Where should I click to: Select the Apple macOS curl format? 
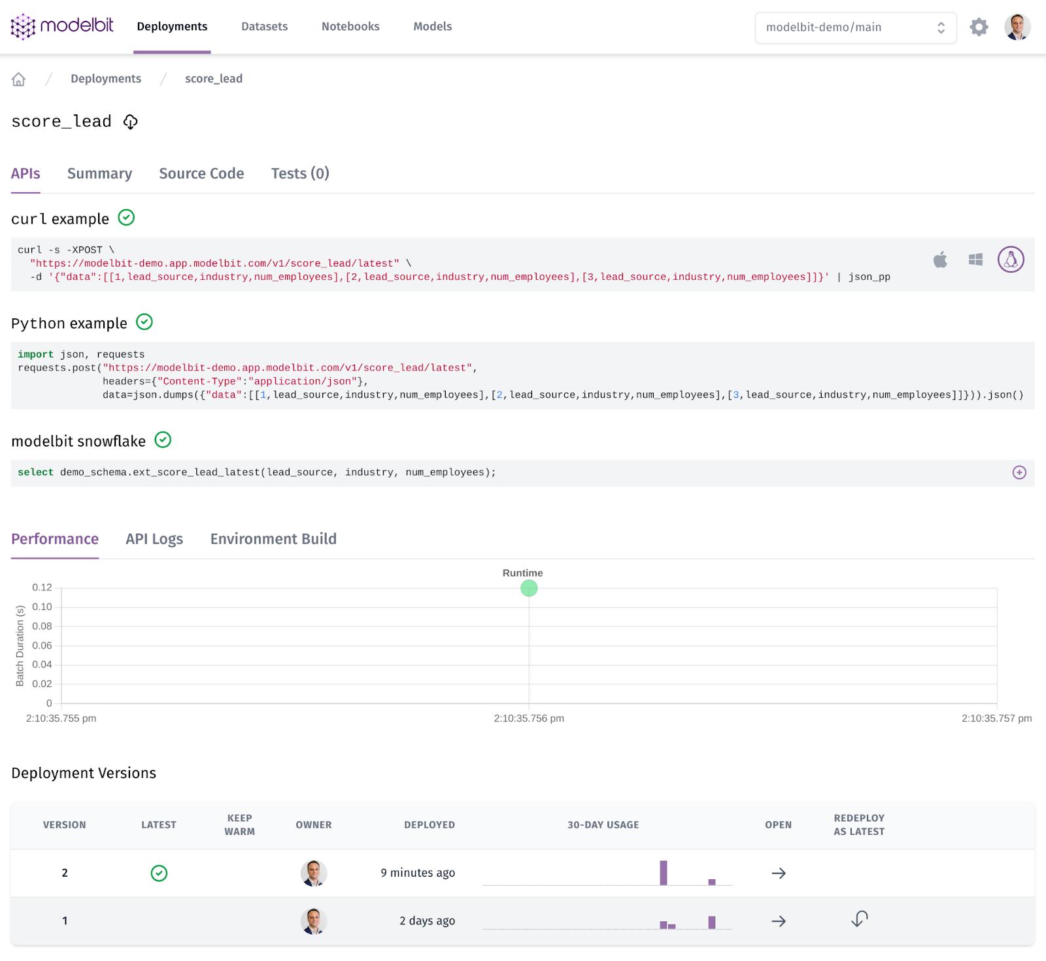pyautogui.click(x=940, y=260)
